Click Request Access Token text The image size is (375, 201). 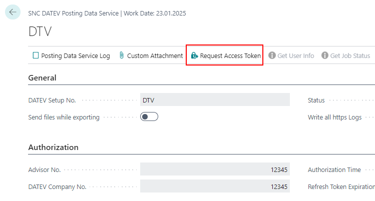[230, 55]
